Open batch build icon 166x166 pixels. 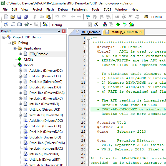pos(26,24)
